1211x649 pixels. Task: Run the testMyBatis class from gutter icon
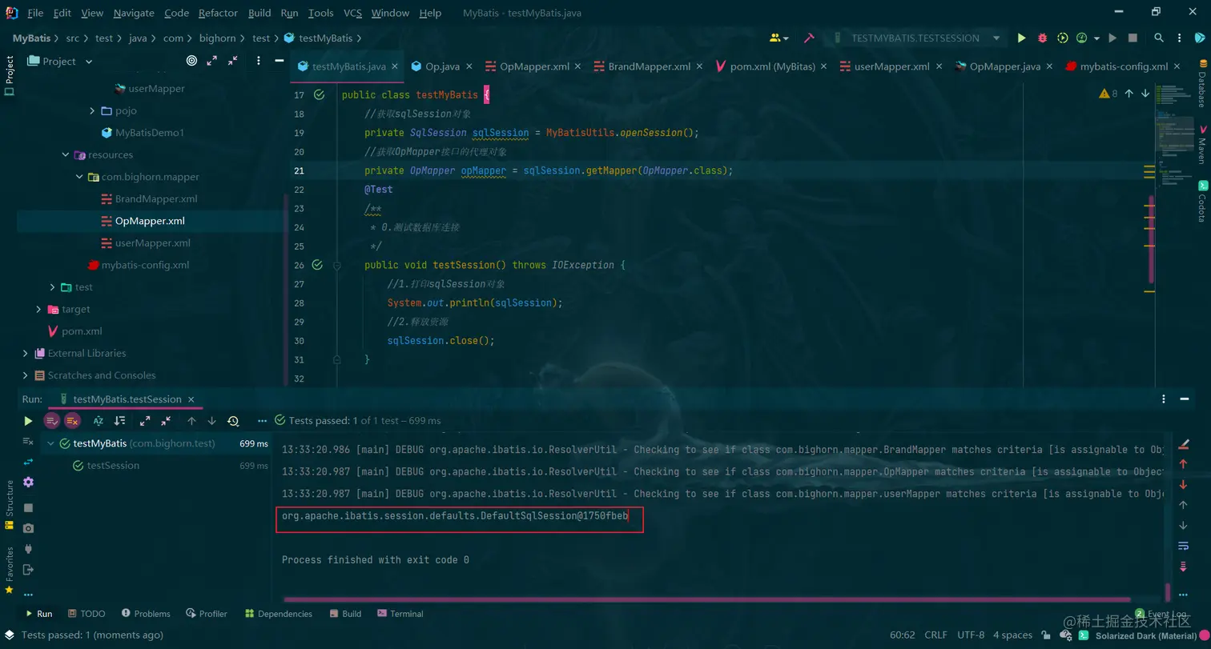point(319,95)
